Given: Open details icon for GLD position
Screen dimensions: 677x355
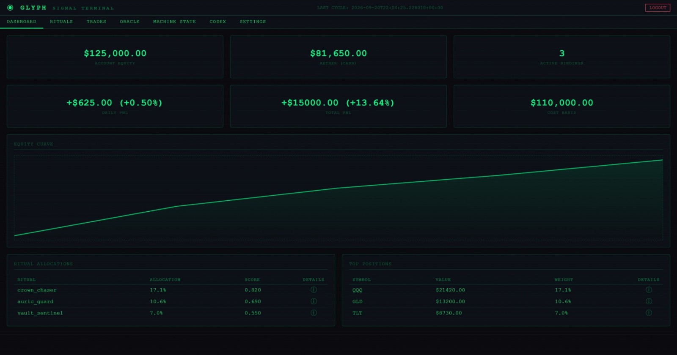Looking at the screenshot, I should coord(649,301).
